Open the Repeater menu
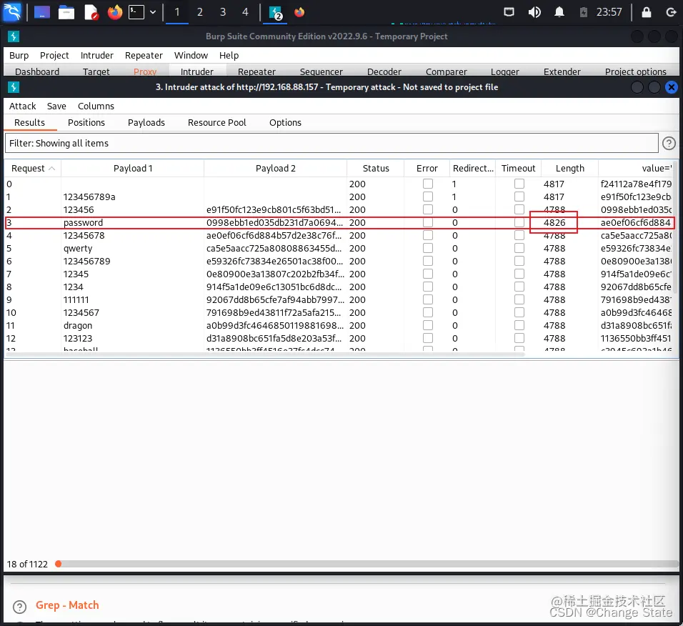683x626 pixels. click(x=144, y=55)
